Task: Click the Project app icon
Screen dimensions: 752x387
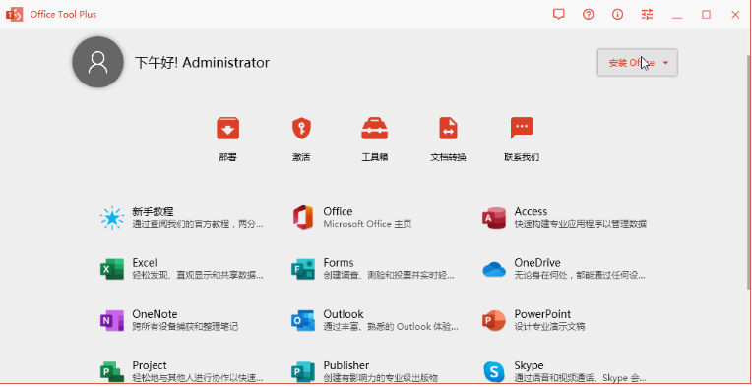Action: coord(112,371)
